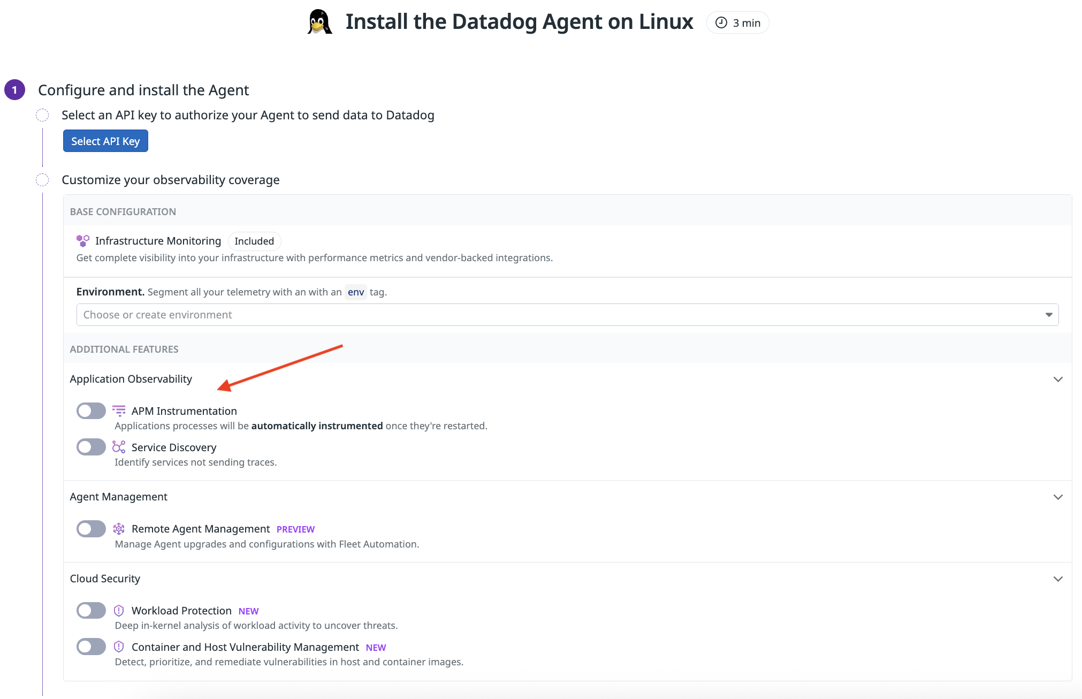Click the Remote Agent Management icon
The width and height of the screenshot is (1082, 699).
(119, 529)
